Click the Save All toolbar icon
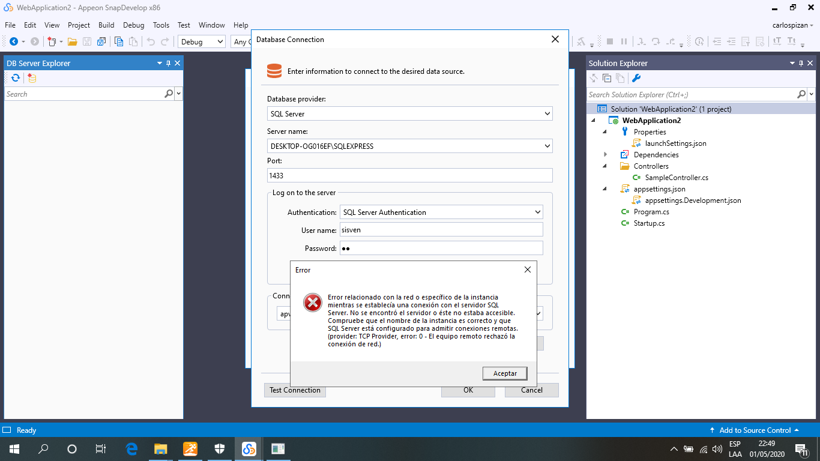Screen dimensions: 820x461 coord(101,41)
